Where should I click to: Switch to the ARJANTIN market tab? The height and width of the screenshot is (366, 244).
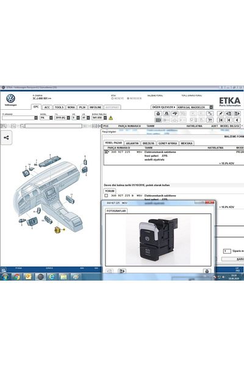[x=132, y=143]
